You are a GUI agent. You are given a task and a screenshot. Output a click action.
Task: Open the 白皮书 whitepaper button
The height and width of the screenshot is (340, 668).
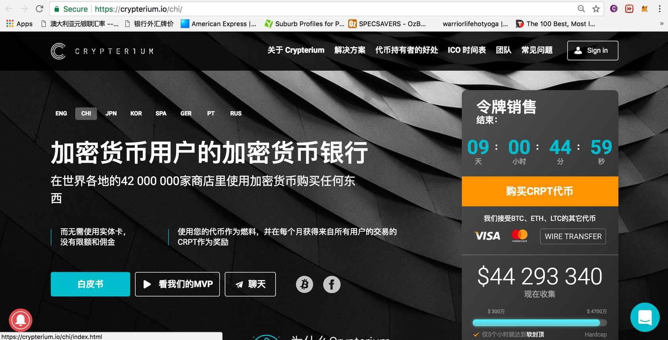point(90,284)
